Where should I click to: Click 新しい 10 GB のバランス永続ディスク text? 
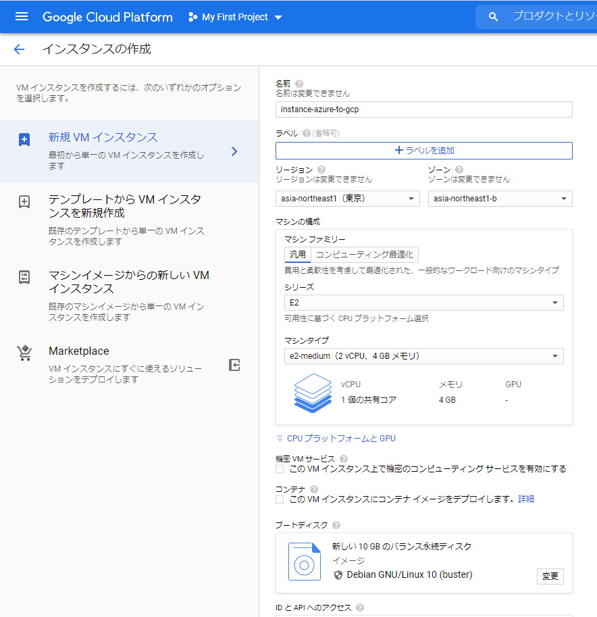coord(402,546)
